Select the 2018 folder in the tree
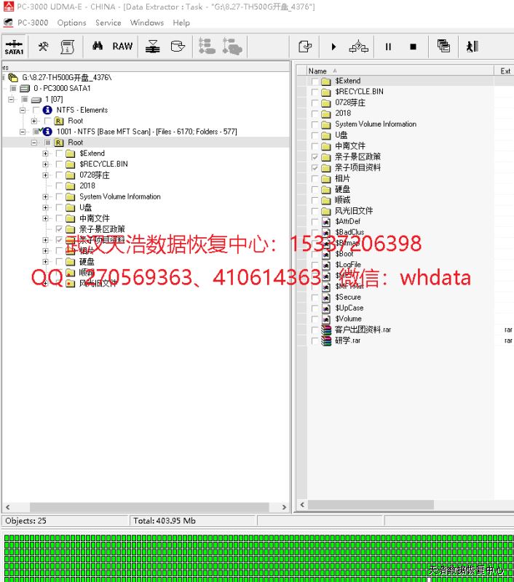 click(x=87, y=186)
